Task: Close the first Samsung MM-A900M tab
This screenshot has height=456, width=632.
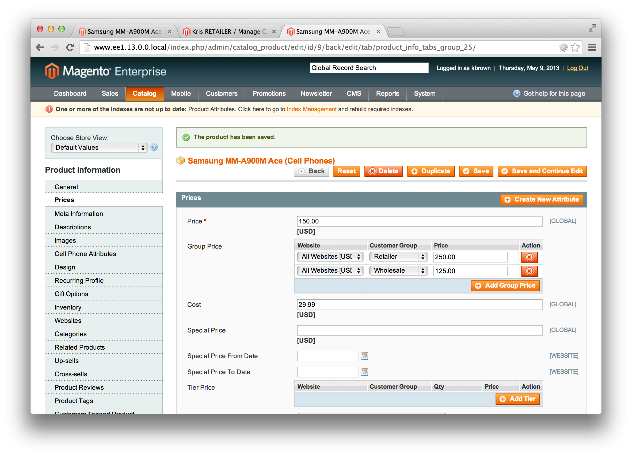Action: (169, 32)
